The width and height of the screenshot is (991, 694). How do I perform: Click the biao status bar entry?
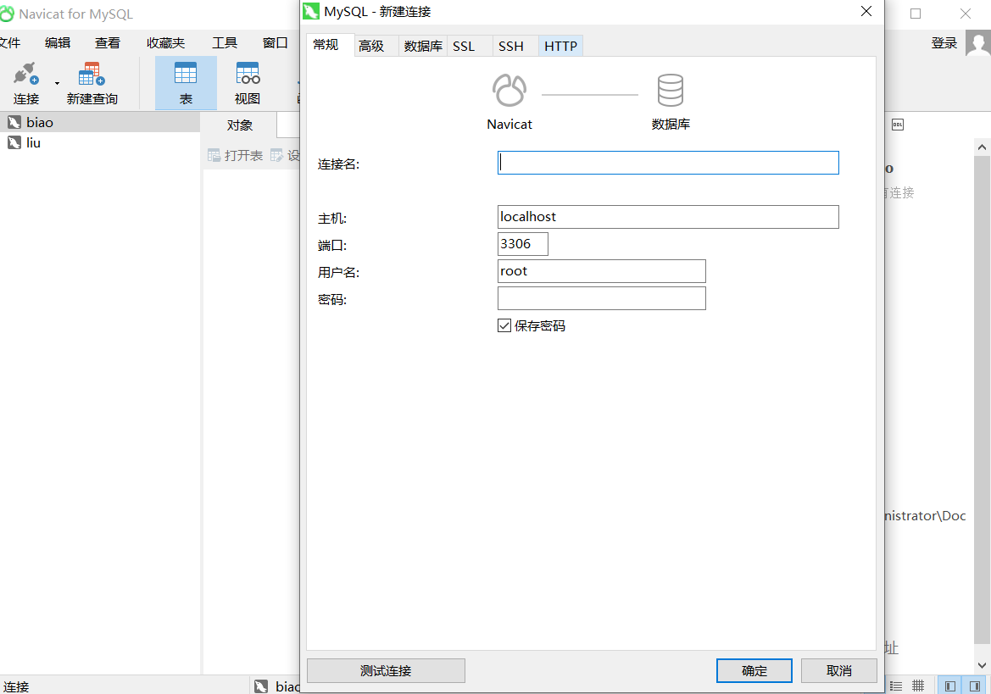pyautogui.click(x=277, y=686)
